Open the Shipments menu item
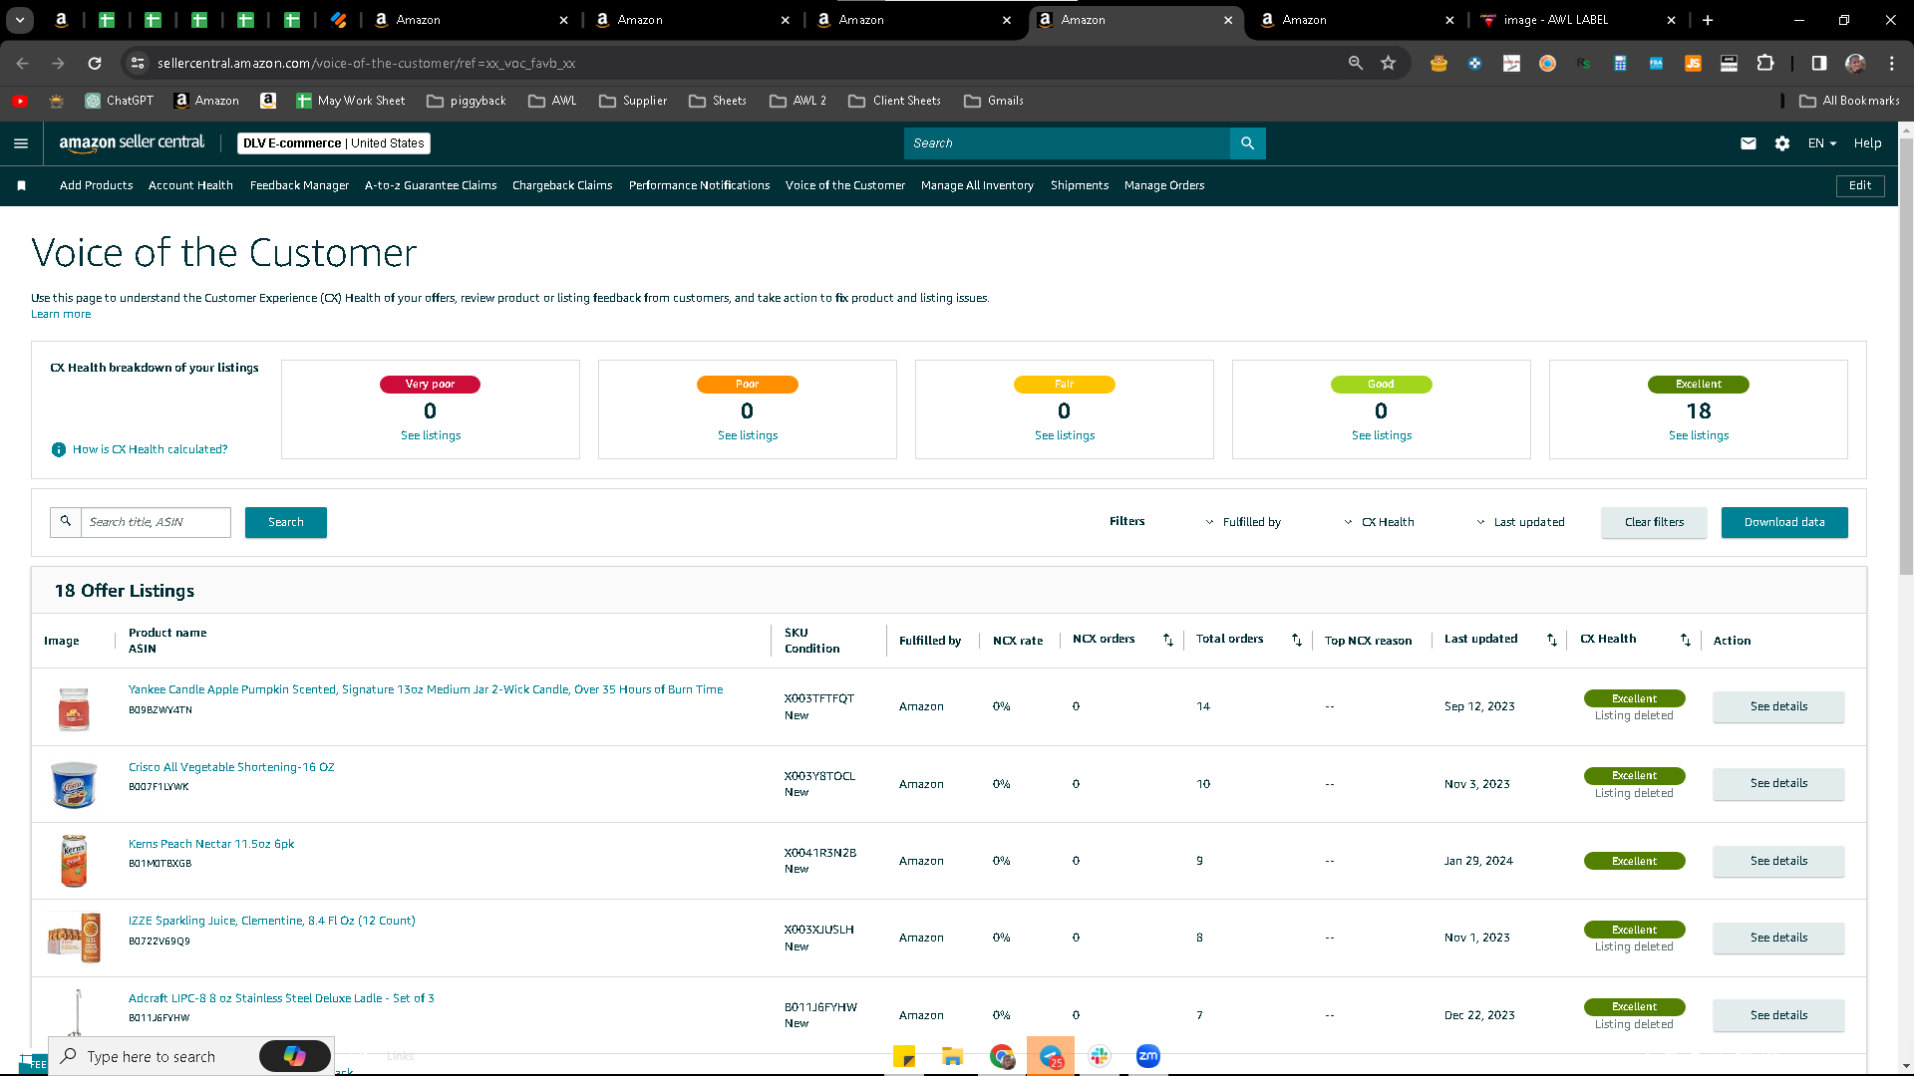The image size is (1914, 1076). [1080, 185]
